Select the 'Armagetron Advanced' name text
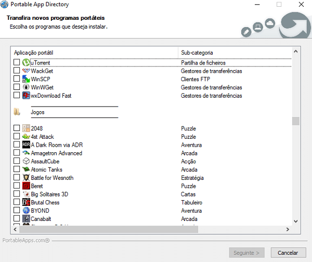This screenshot has width=312, height=262. [57, 153]
